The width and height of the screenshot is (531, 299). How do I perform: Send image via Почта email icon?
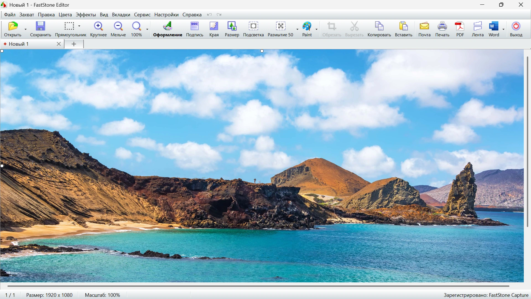tap(424, 27)
